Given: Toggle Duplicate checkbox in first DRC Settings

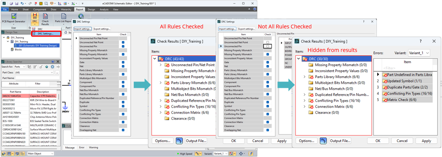Looking at the screenshot, I should coord(123,102).
